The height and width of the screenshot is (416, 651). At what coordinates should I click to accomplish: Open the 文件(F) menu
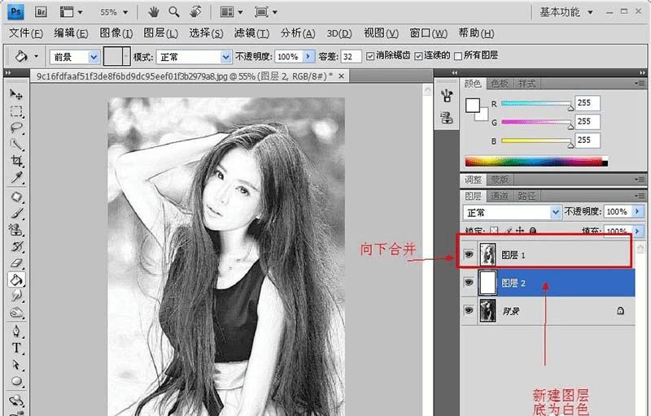click(26, 33)
